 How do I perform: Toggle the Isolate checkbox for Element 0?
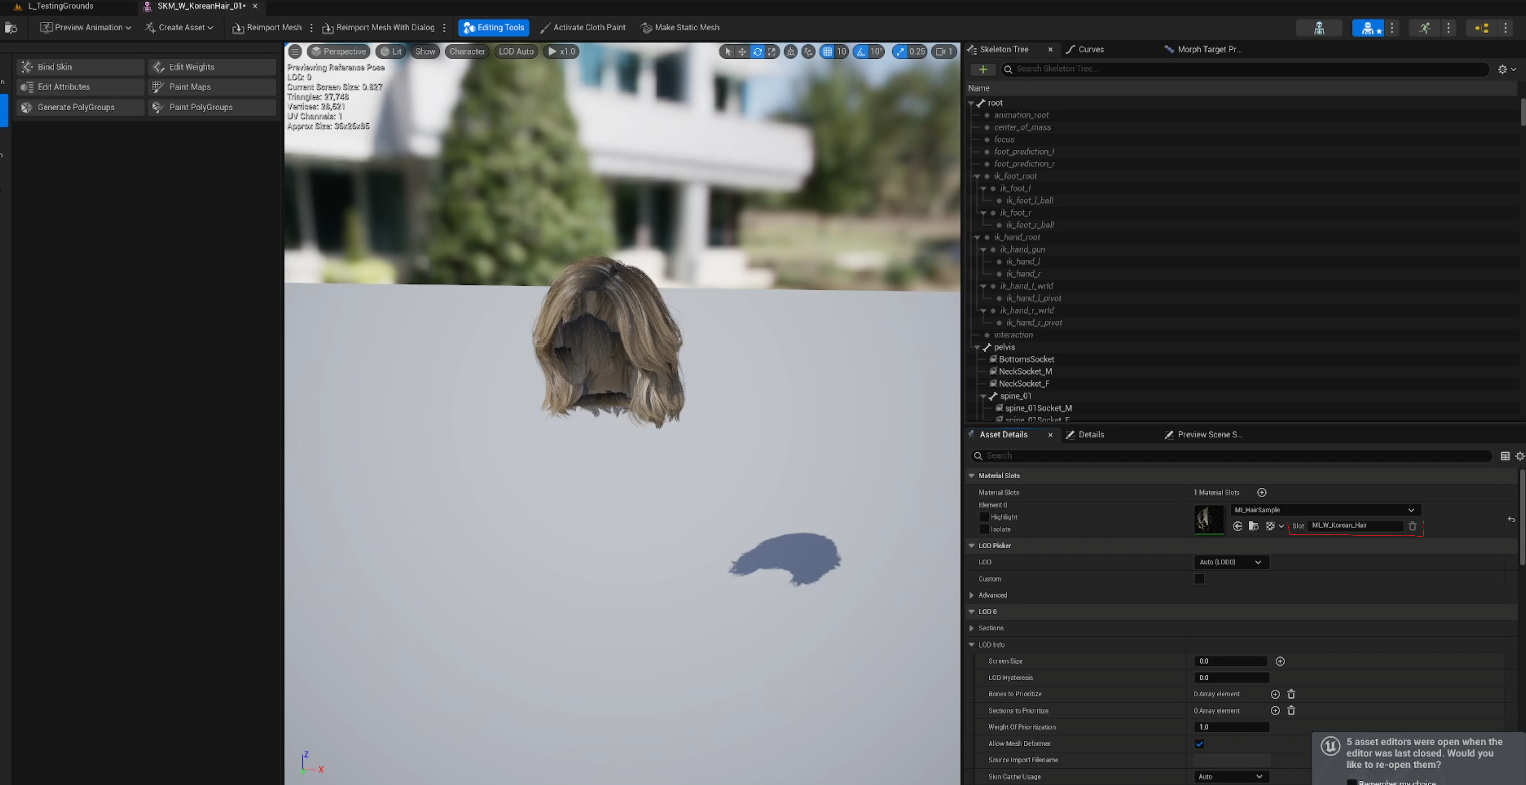tap(985, 529)
